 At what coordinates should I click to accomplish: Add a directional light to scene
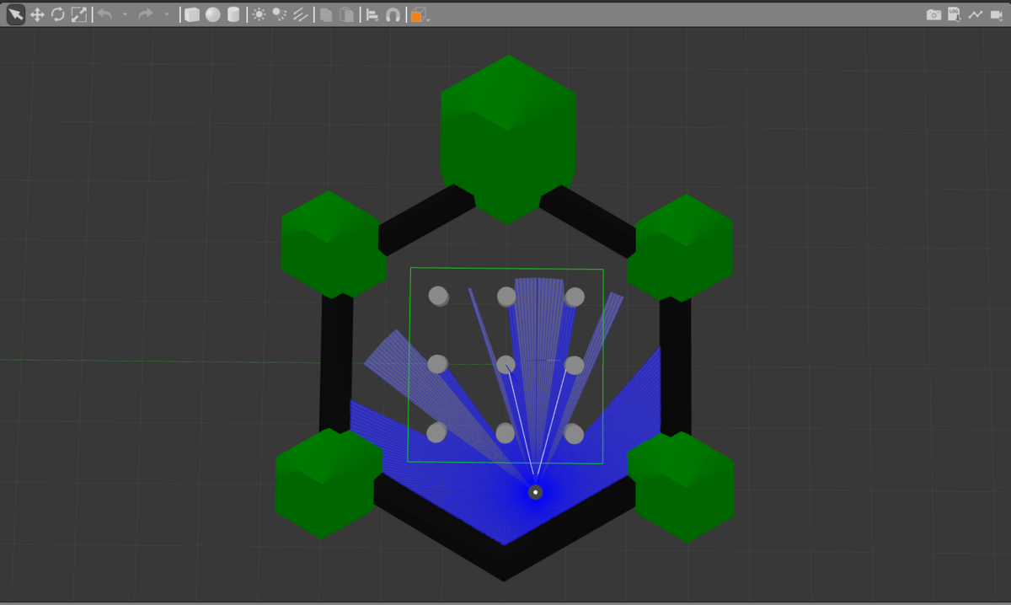[300, 14]
